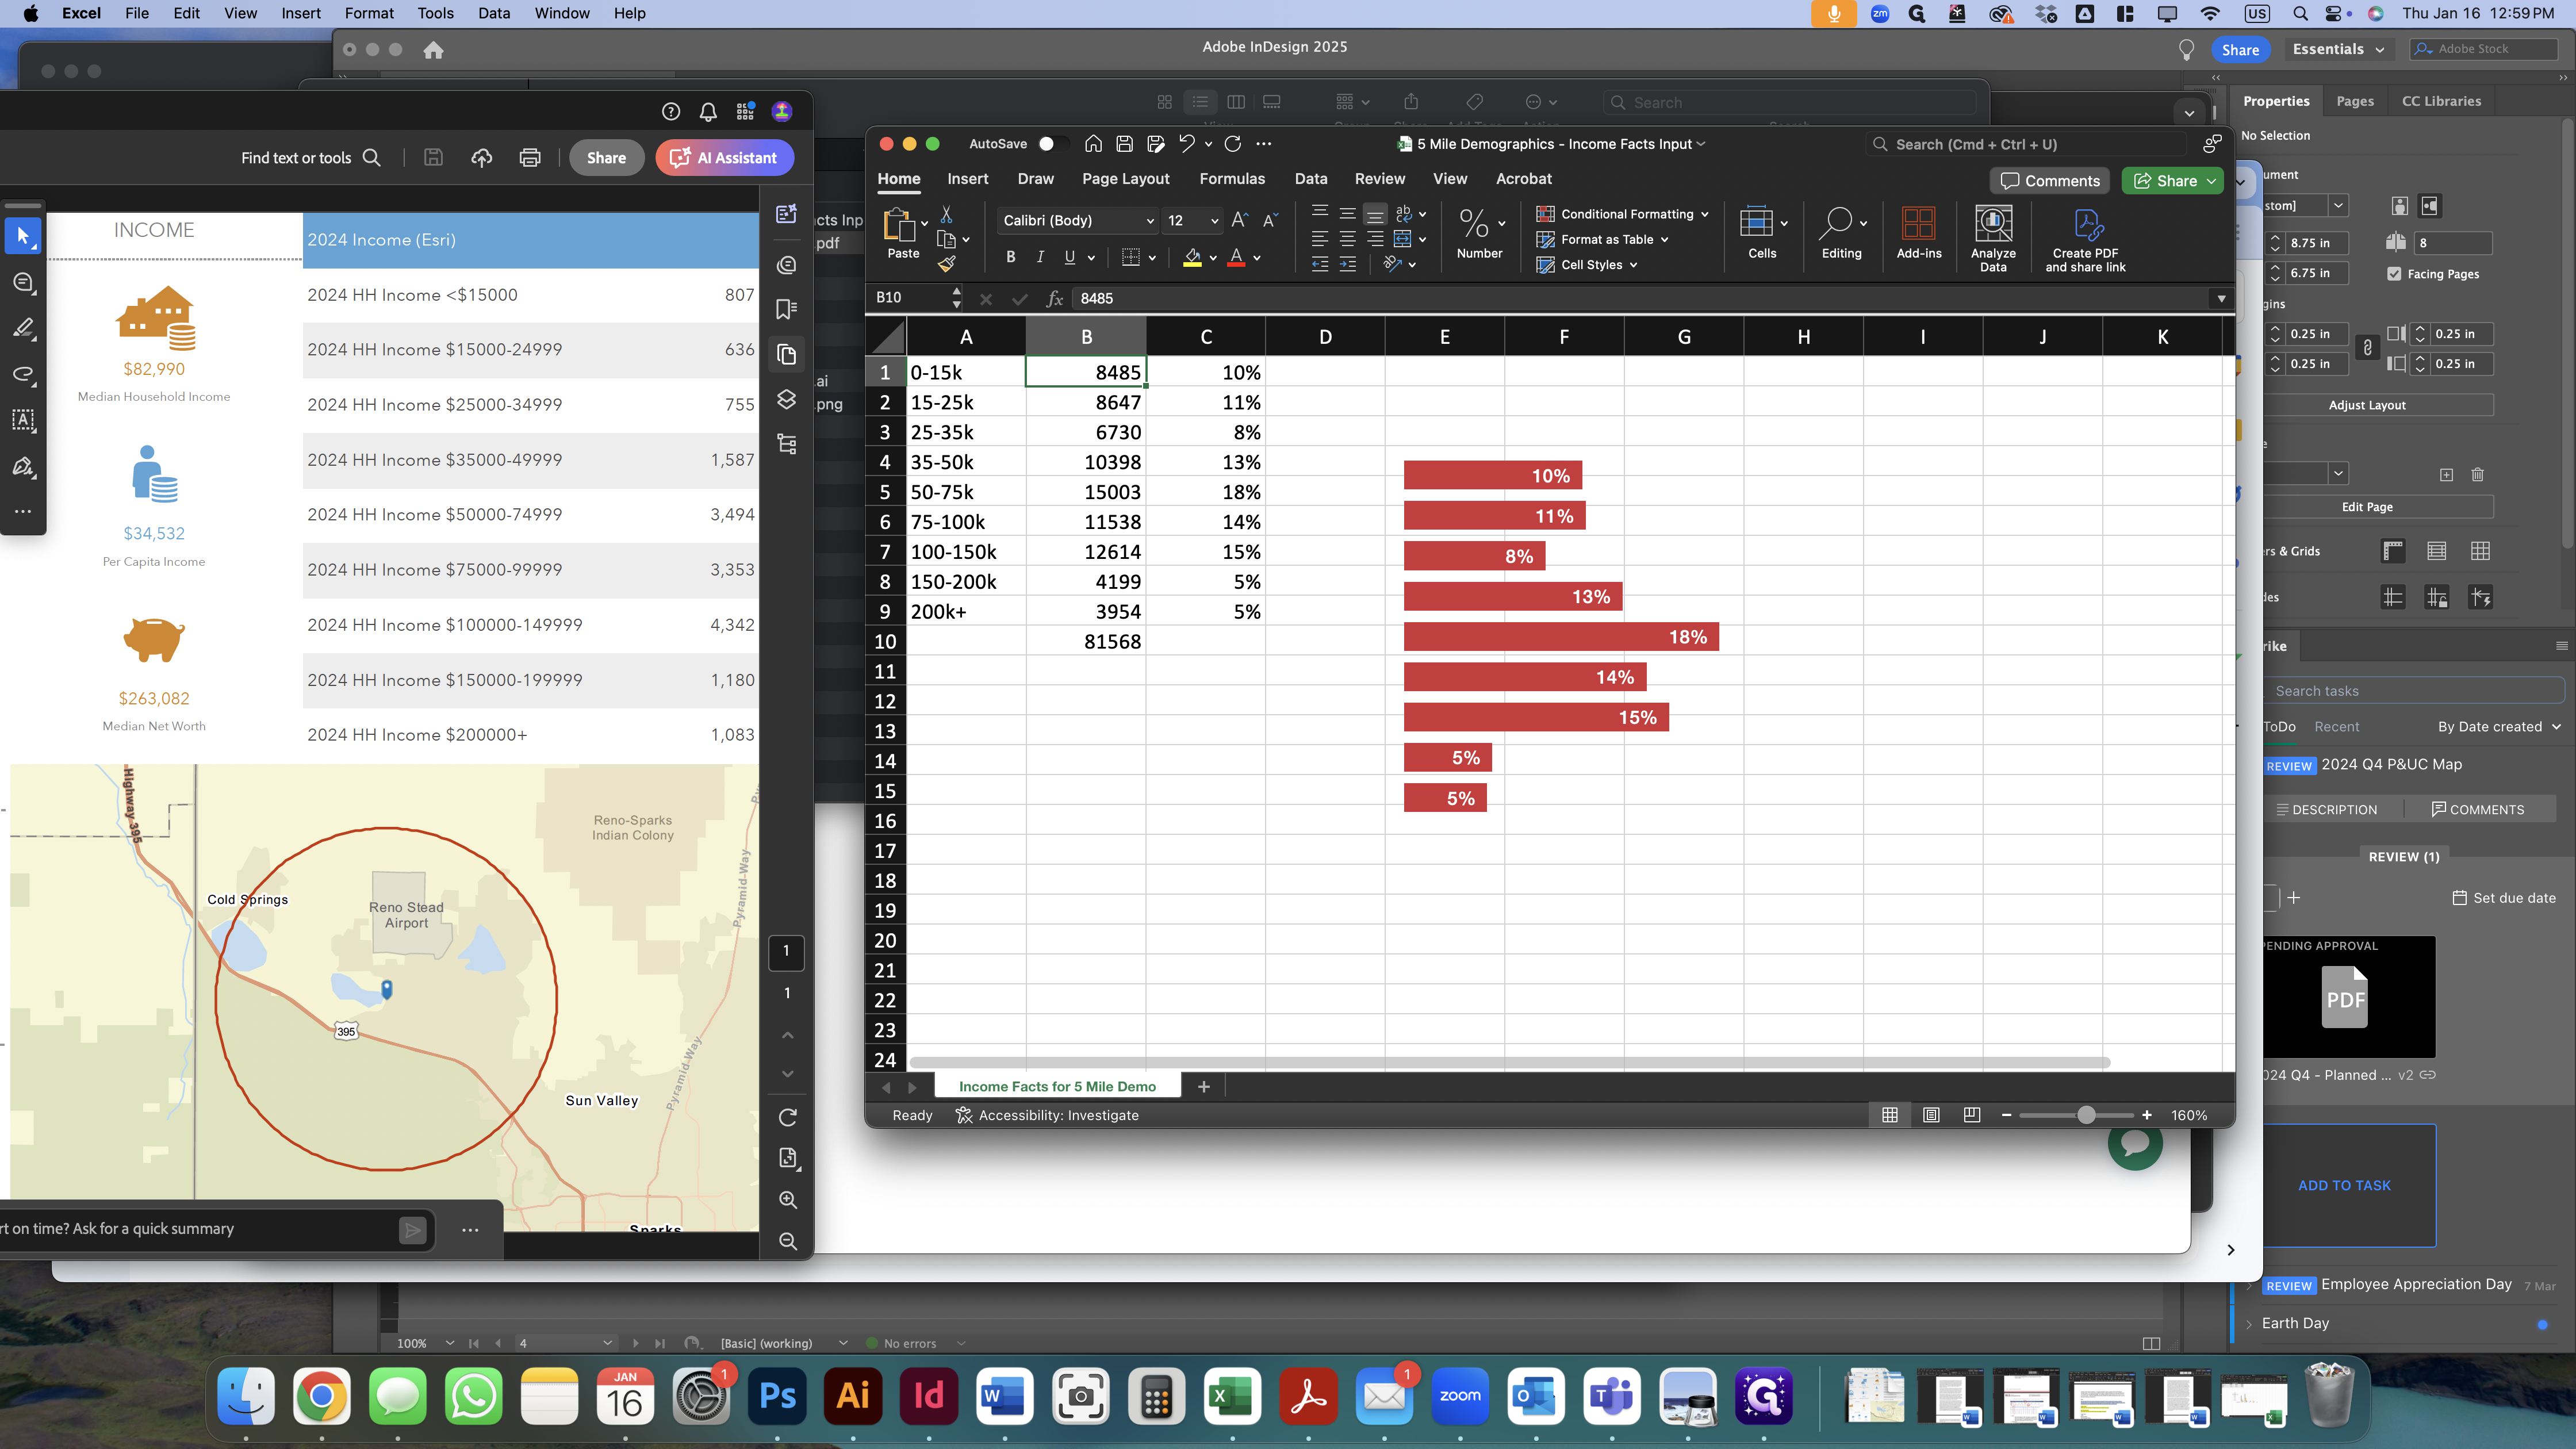This screenshot has height=1449, width=2576.
Task: Open the Acrobat ribbon tab in Excel
Action: pyautogui.click(x=1523, y=179)
